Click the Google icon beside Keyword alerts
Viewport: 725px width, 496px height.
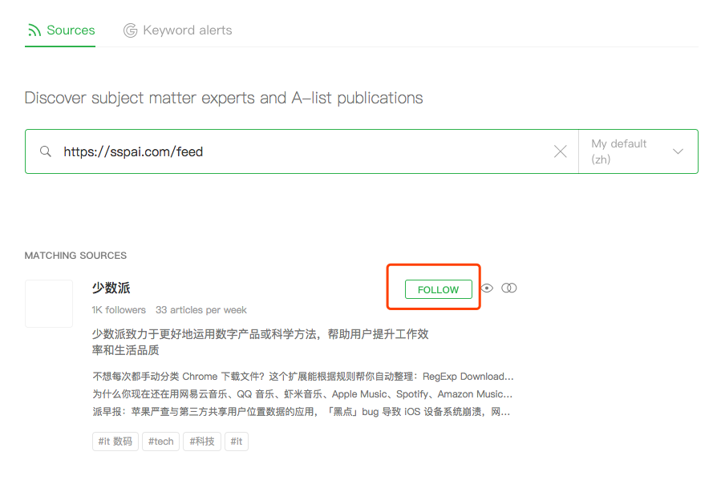[x=131, y=30]
